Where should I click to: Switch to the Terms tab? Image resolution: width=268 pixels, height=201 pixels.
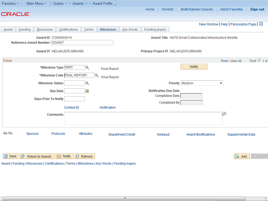click(x=89, y=29)
